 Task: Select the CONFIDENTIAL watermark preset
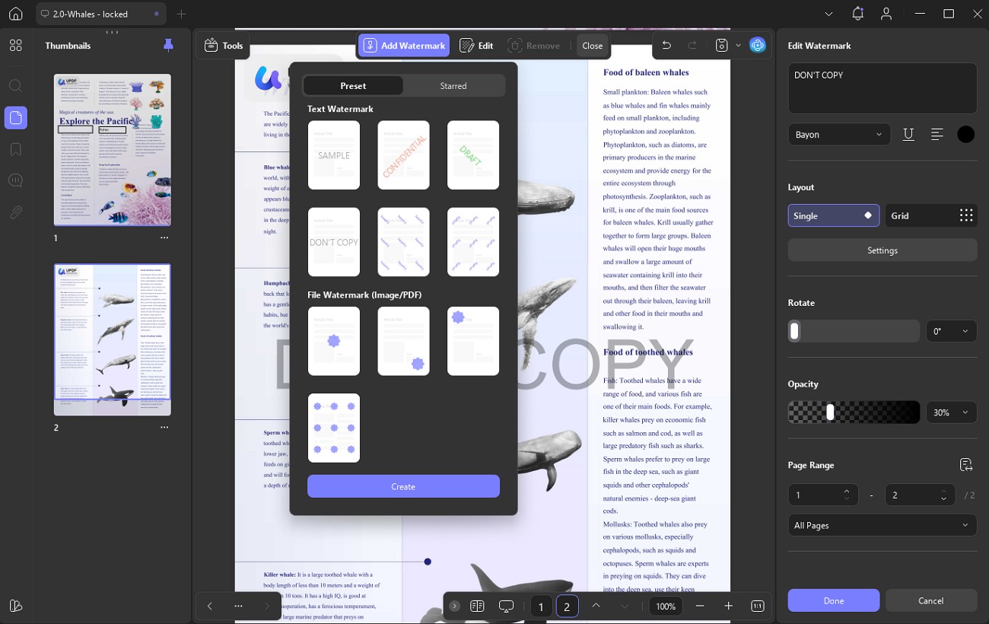tap(403, 155)
